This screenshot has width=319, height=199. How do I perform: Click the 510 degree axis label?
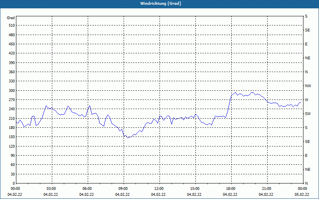[12, 25]
